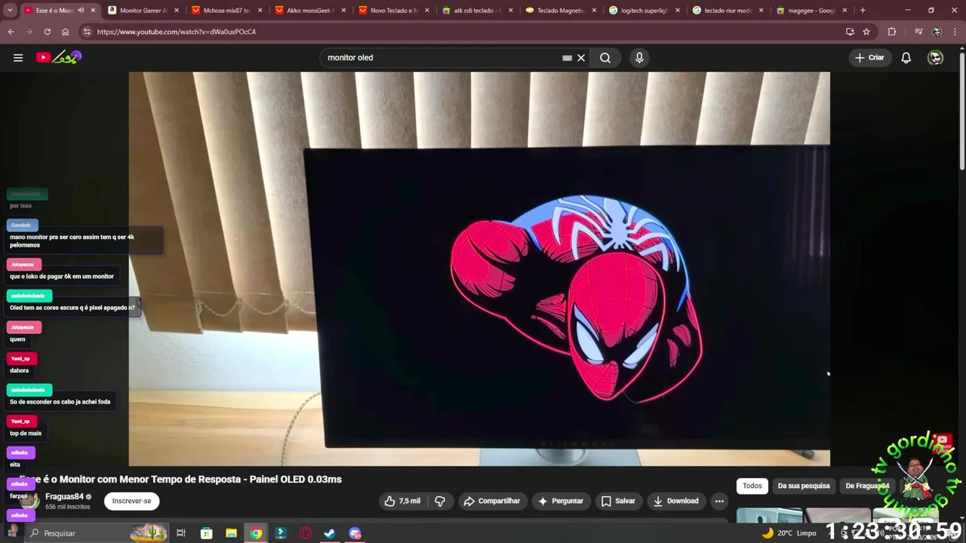
Task: Mute the playing YouTube tab's audio icon
Action: tap(81, 11)
